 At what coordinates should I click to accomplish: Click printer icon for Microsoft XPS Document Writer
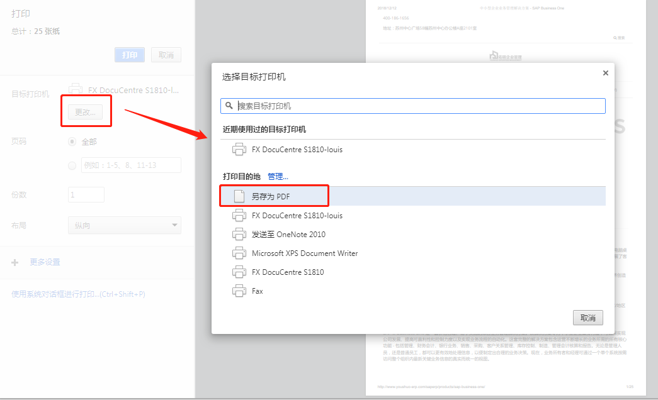pos(239,253)
